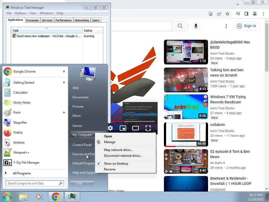This screenshot has height=202, width=269.
Task: Expand Getting Started submenu arrow
Action: [64, 82]
